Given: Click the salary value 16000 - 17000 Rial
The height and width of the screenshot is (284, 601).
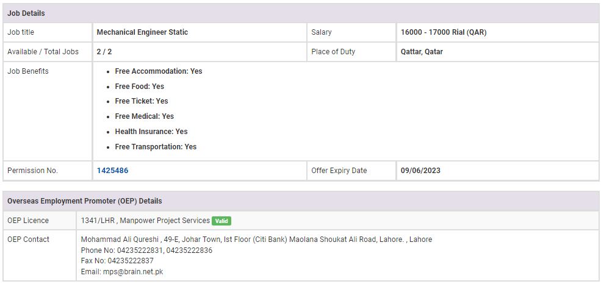Looking at the screenshot, I should (444, 32).
